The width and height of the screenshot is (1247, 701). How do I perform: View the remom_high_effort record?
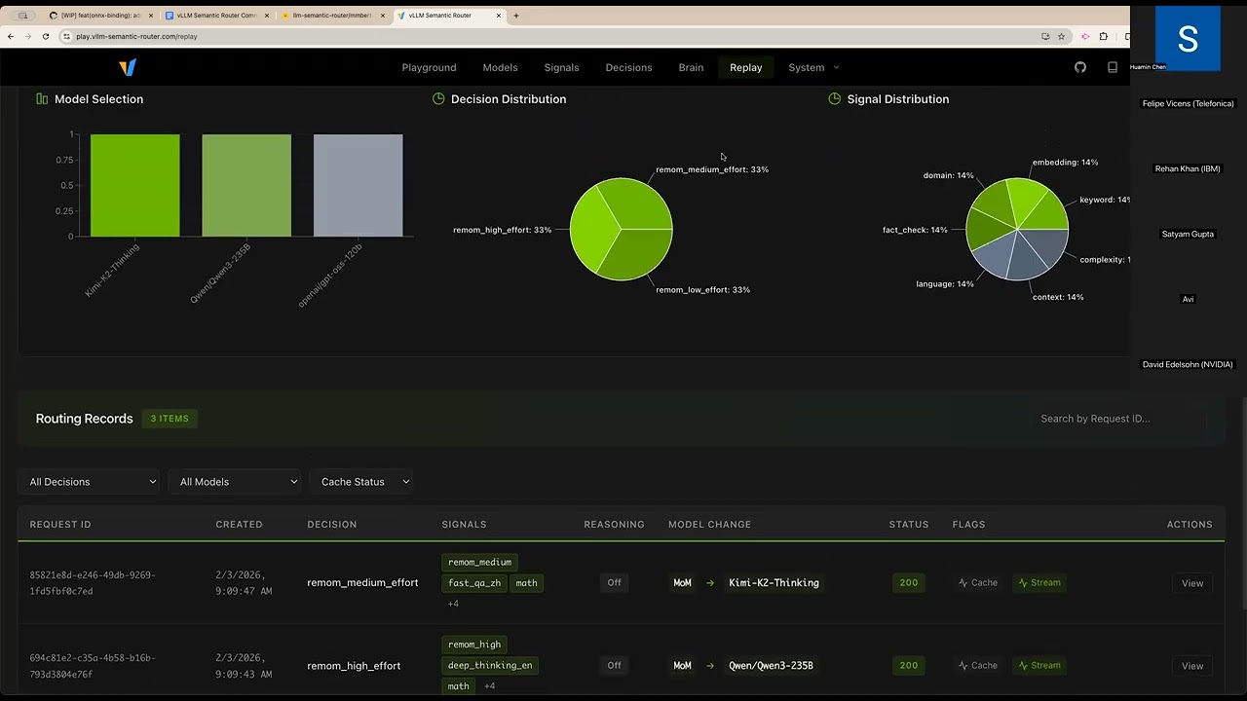1192,666
